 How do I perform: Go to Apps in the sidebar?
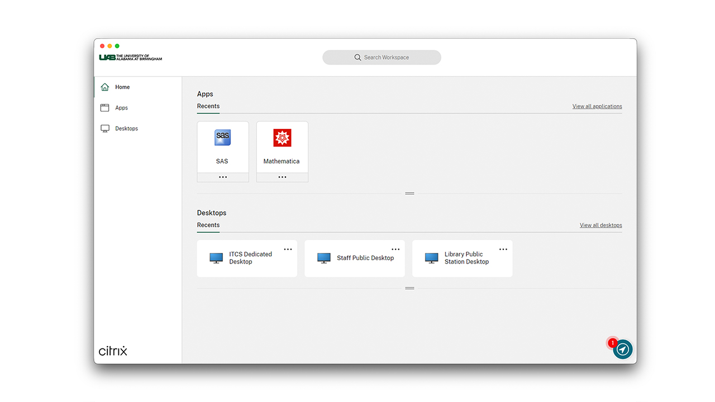(121, 108)
